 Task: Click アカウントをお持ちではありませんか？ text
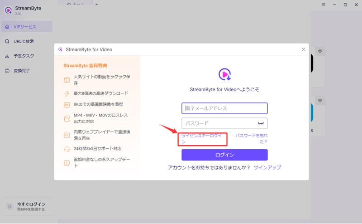(209, 167)
